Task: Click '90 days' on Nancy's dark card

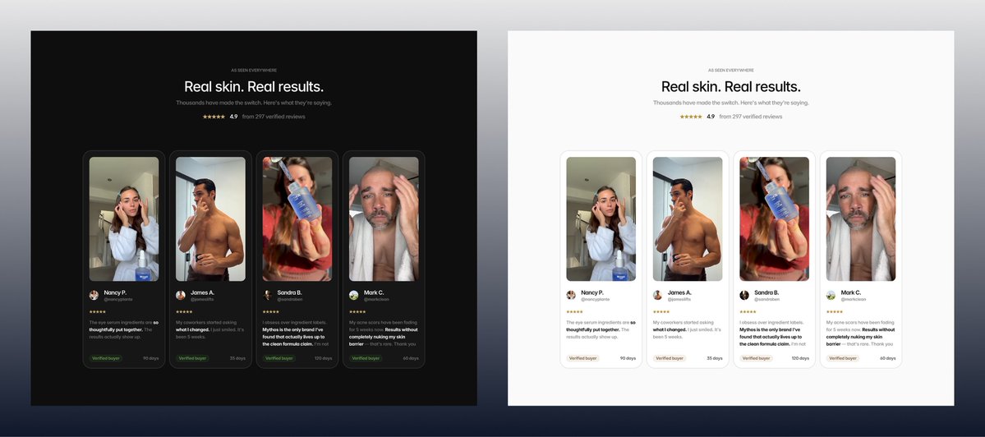Action: [151, 358]
